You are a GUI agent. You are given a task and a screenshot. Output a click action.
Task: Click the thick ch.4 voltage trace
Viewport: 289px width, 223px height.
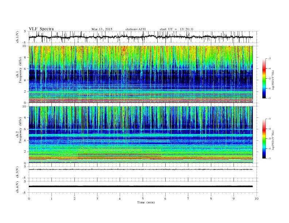point(141,187)
